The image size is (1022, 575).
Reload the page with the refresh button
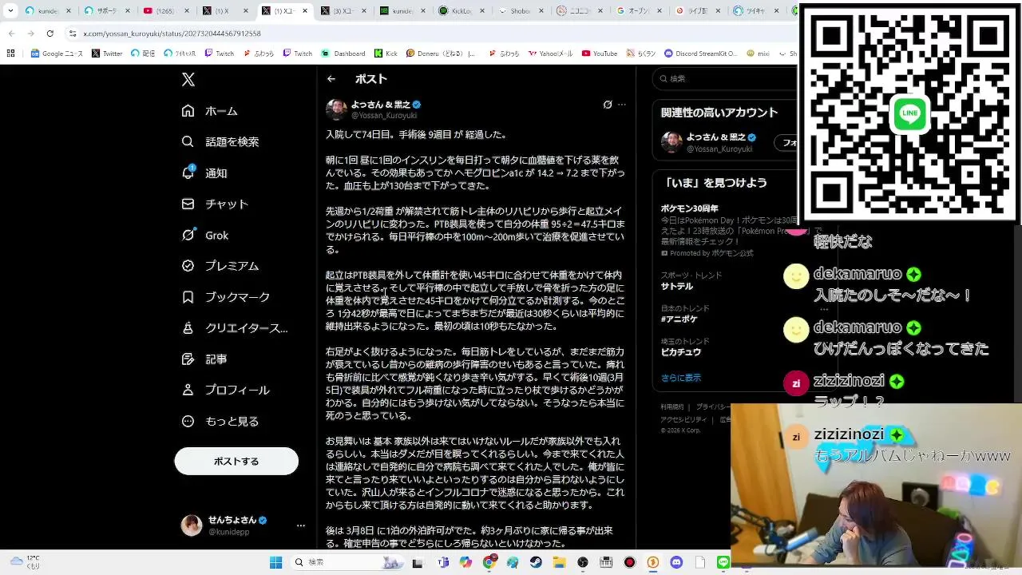point(50,34)
